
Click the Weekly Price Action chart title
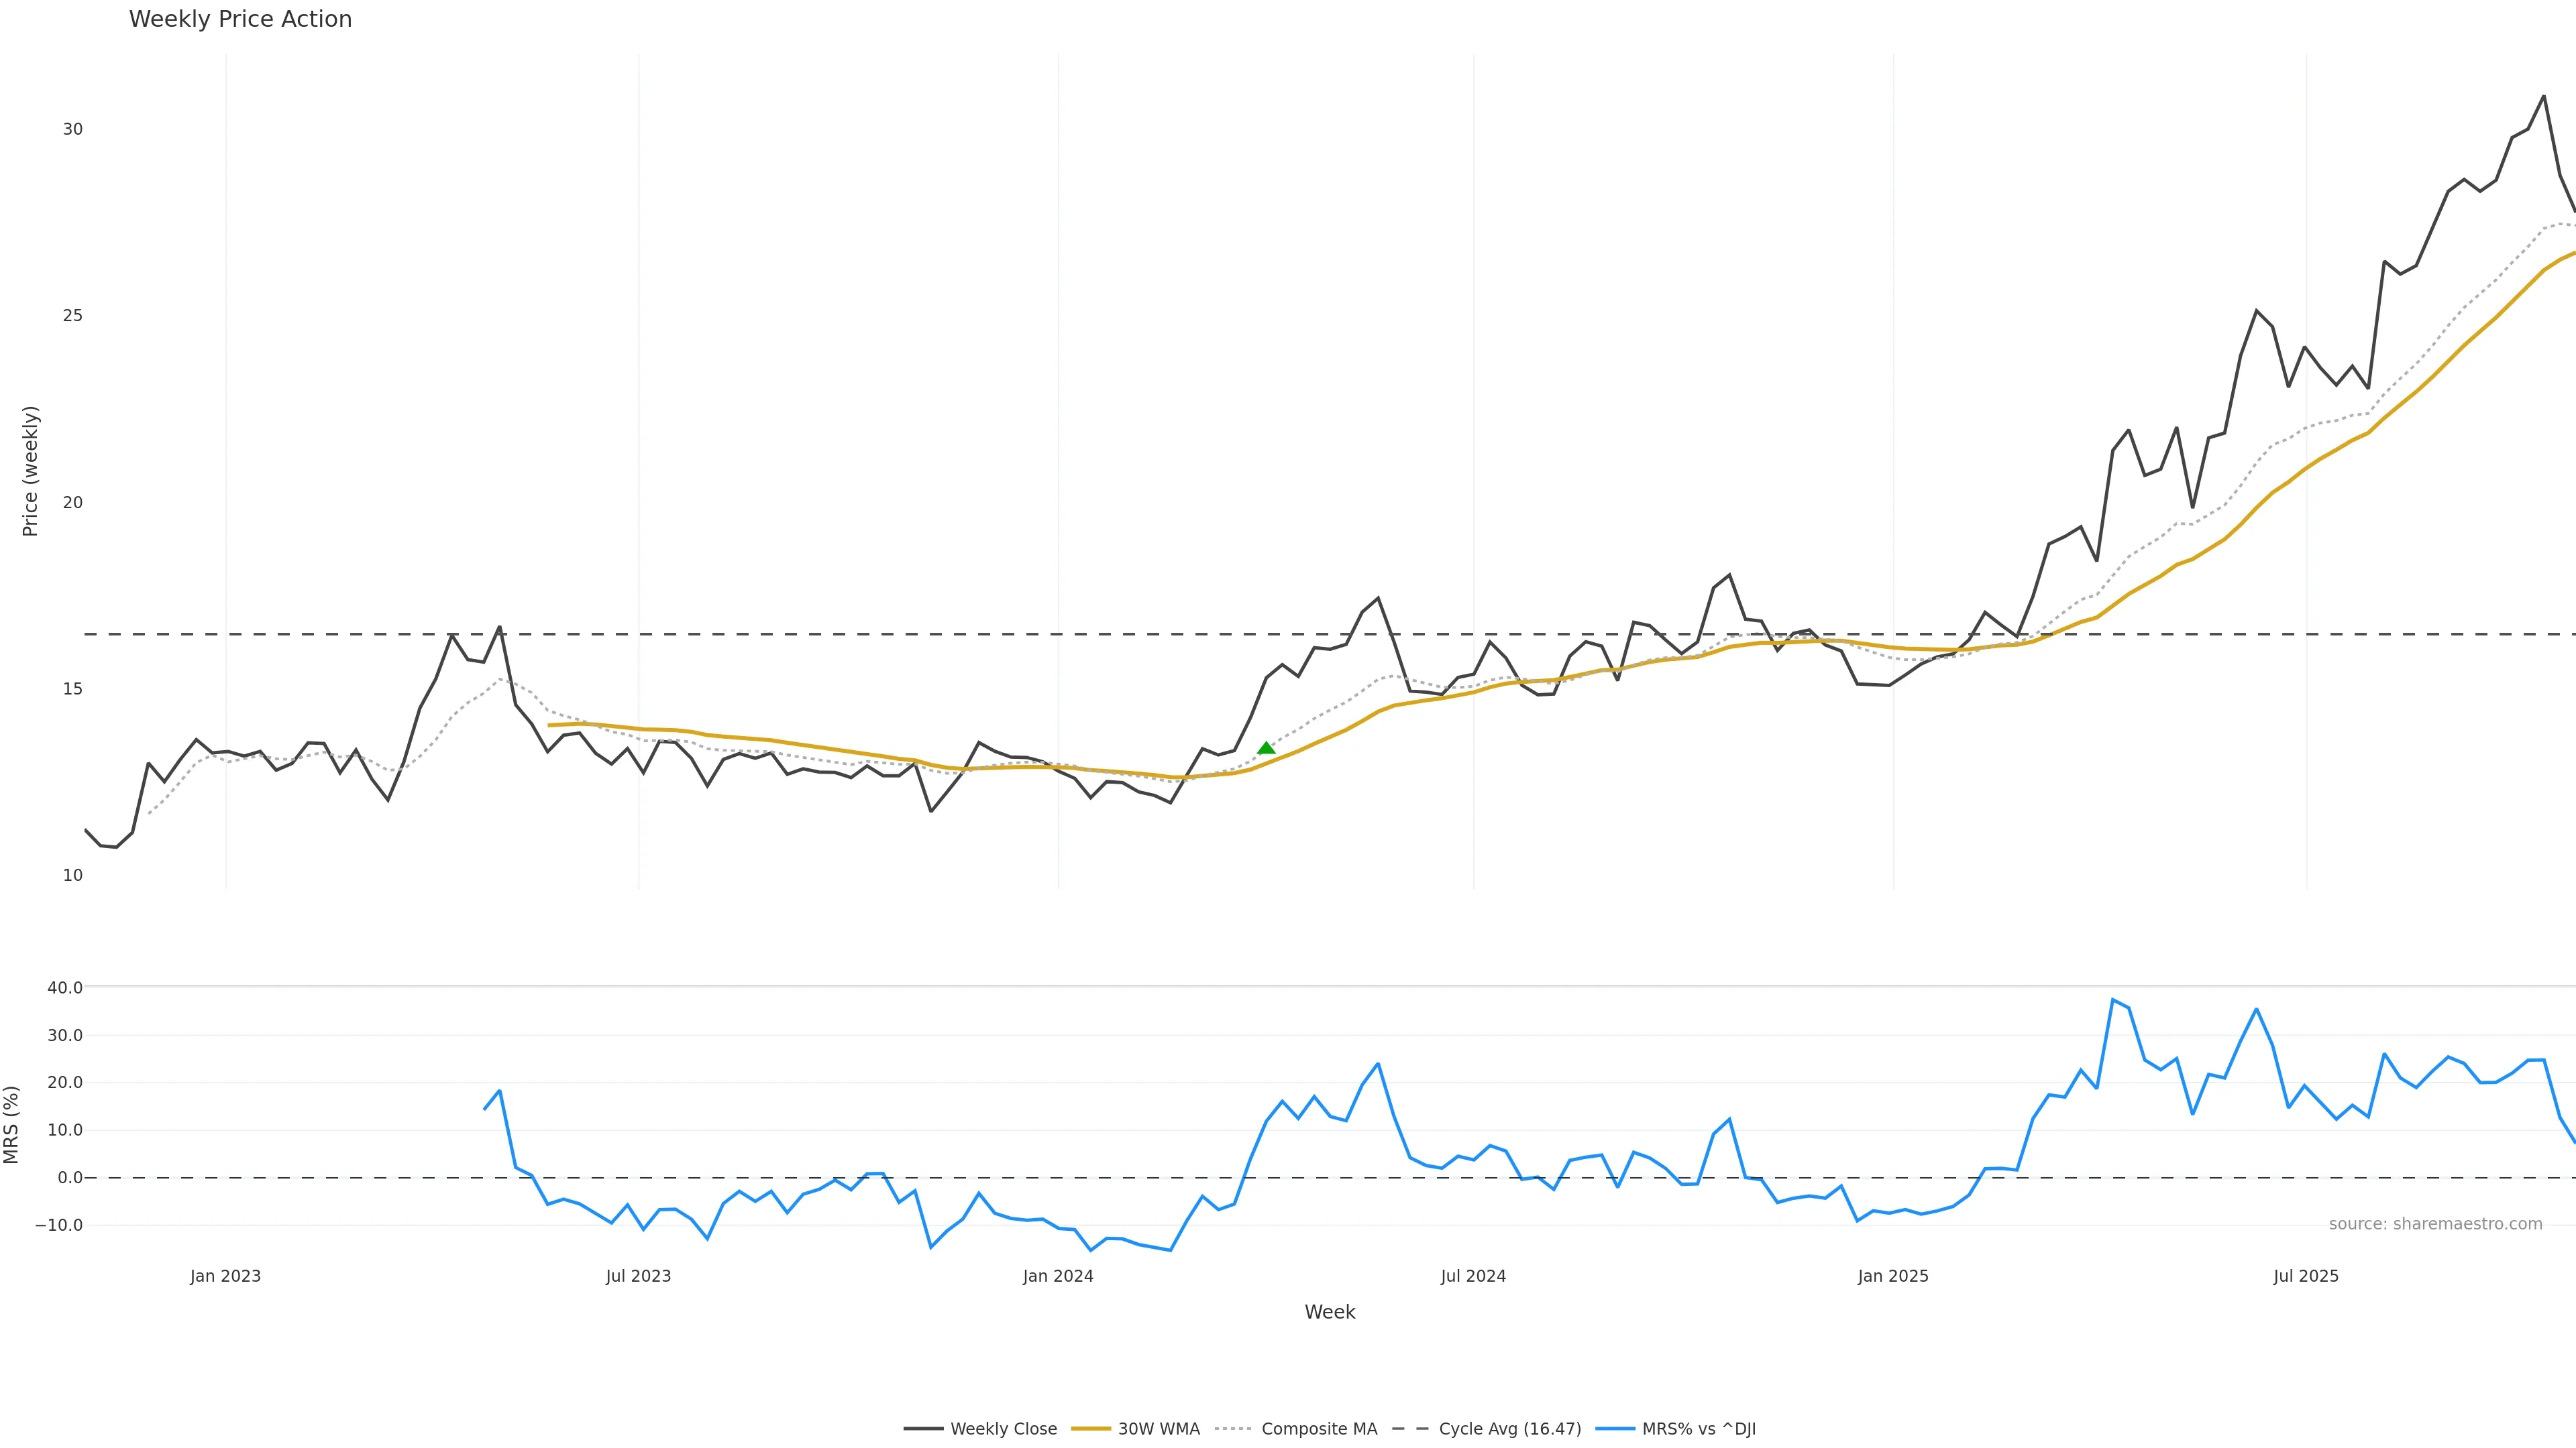[240, 19]
